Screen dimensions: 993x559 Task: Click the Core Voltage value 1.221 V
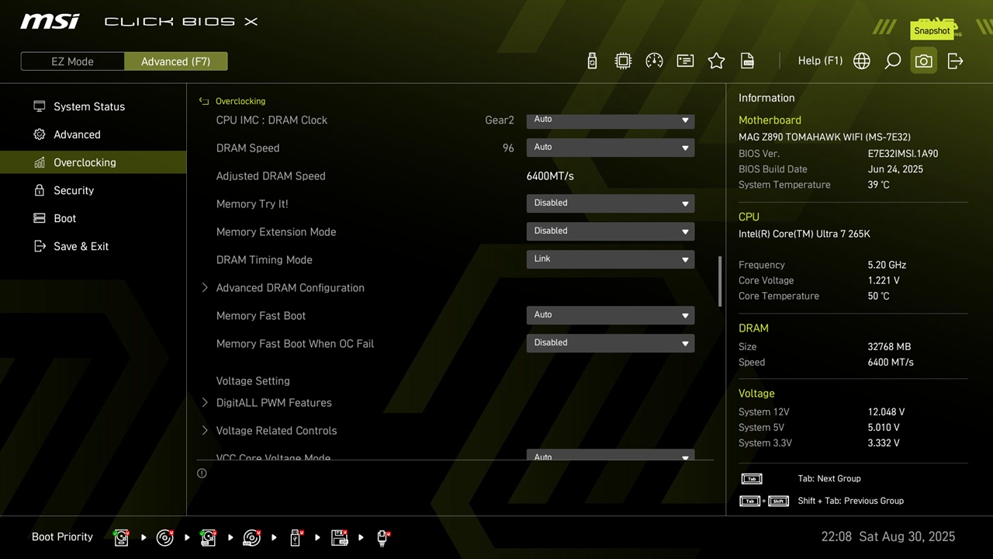(x=884, y=280)
